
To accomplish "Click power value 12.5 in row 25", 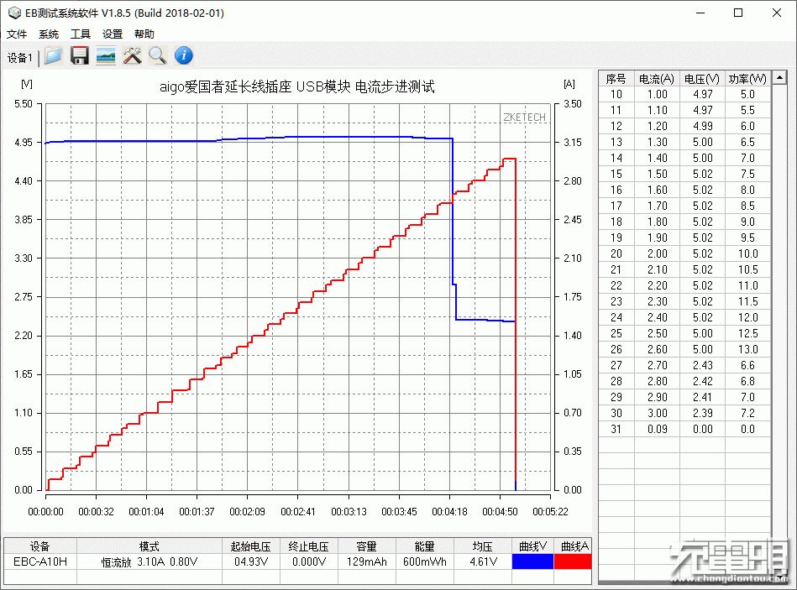I will [747, 333].
